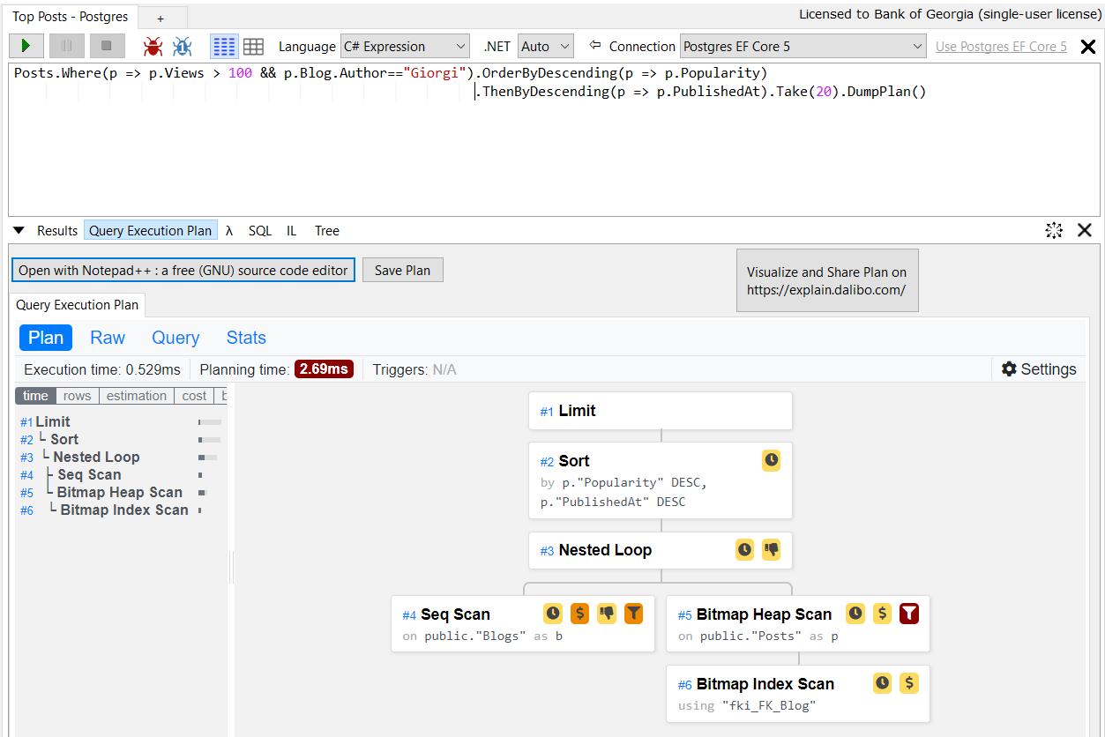This screenshot has height=737, width=1105.
Task: Click Open with Notepad++ button
Action: (x=183, y=271)
